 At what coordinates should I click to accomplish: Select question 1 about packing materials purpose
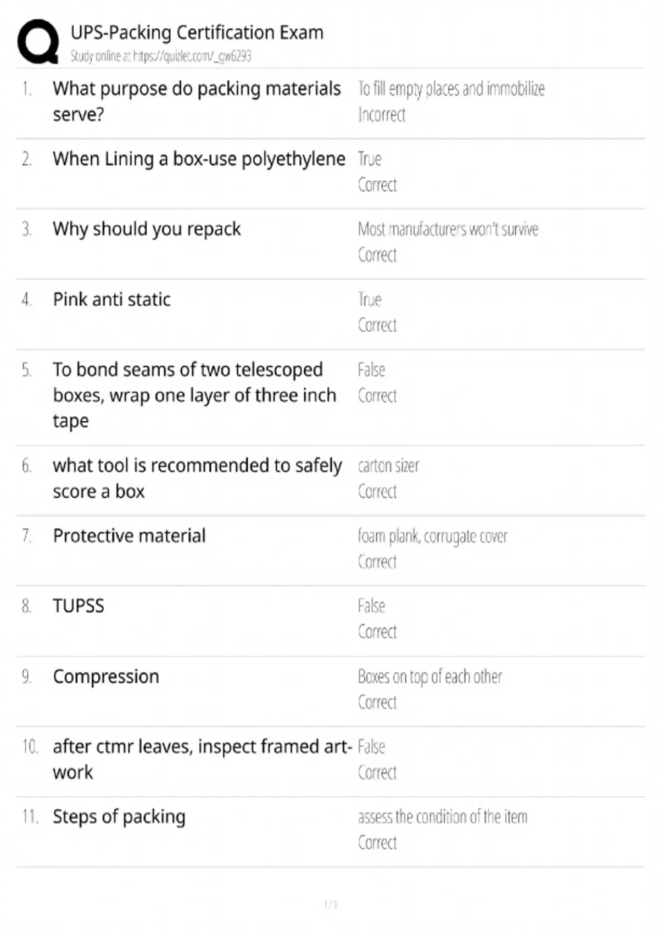pos(197,101)
